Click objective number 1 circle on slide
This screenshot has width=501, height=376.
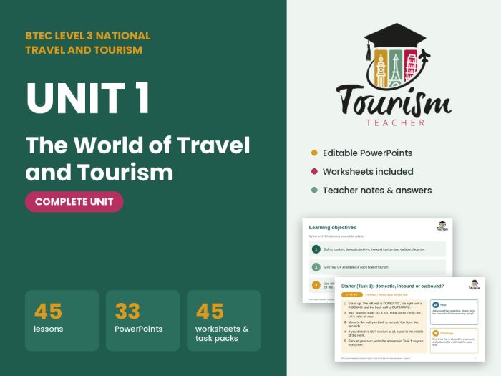316,249
